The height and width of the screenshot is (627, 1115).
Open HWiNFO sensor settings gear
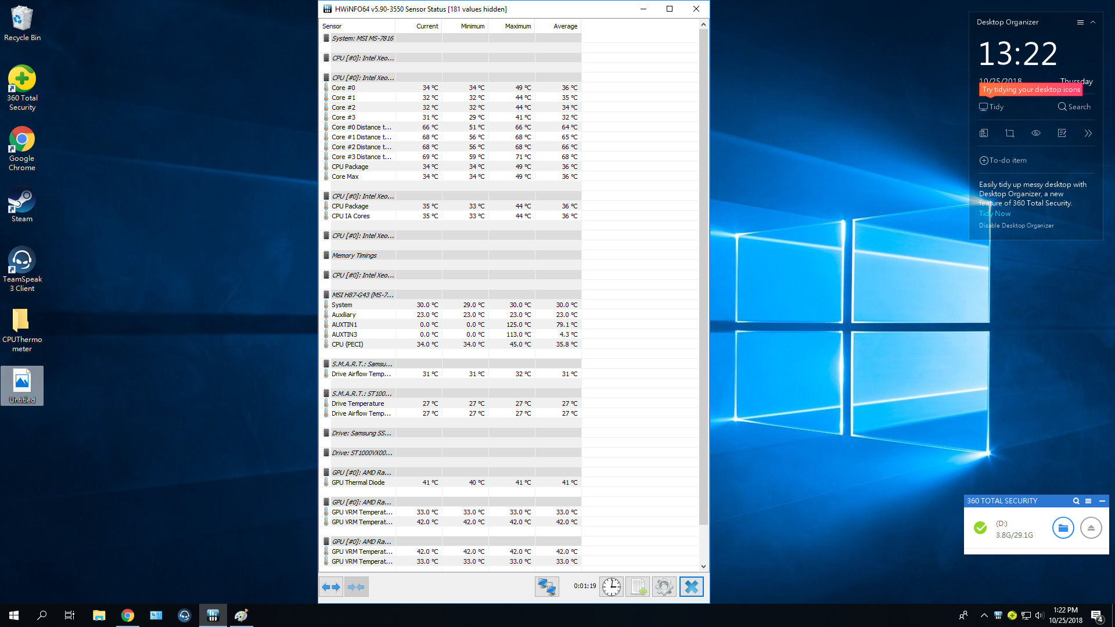(664, 587)
